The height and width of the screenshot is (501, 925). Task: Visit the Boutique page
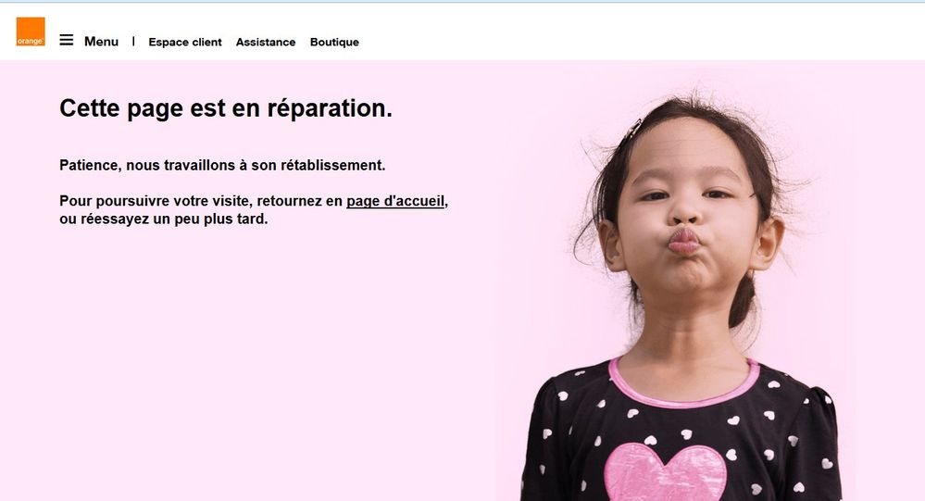click(334, 42)
